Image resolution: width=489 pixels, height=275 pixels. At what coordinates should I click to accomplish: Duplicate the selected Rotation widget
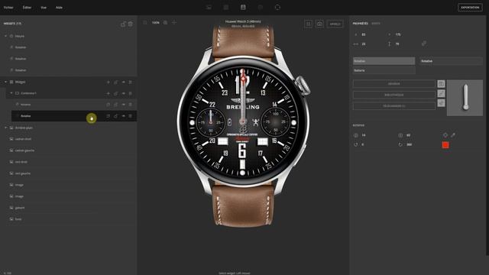[108, 116]
